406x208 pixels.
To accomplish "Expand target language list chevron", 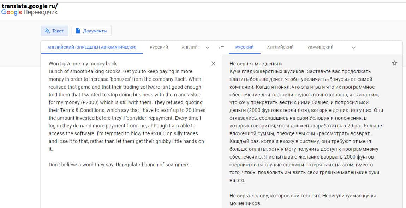I will tap(353, 47).
